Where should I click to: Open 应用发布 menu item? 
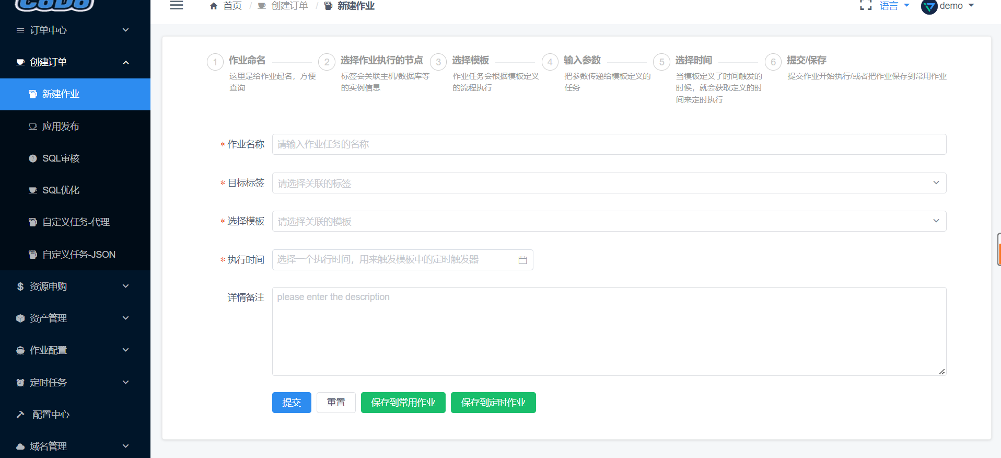[x=75, y=127]
